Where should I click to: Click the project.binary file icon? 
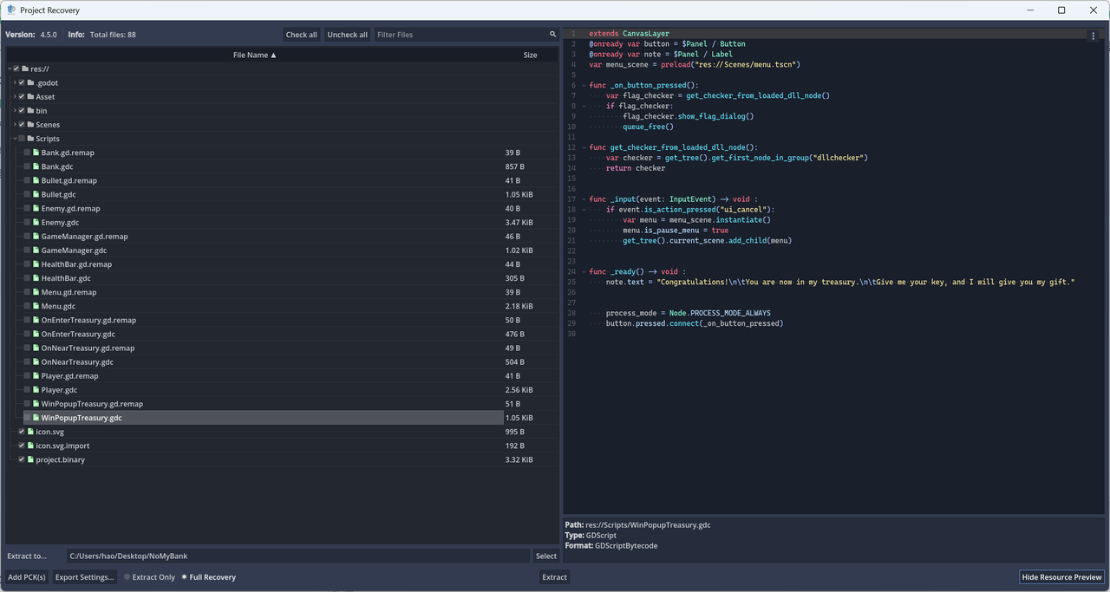click(30, 459)
